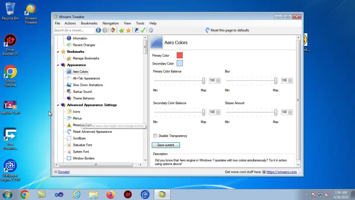Add this page to bookmarks icon
This screenshot has width=355, height=200.
(122, 30)
